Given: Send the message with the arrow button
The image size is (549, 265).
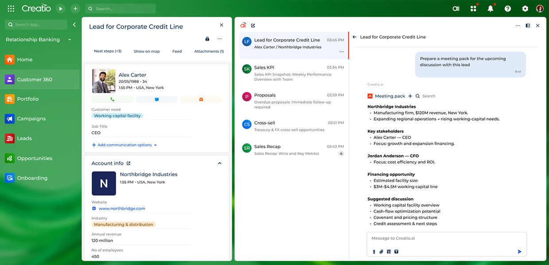Looking at the screenshot, I should click(519, 252).
